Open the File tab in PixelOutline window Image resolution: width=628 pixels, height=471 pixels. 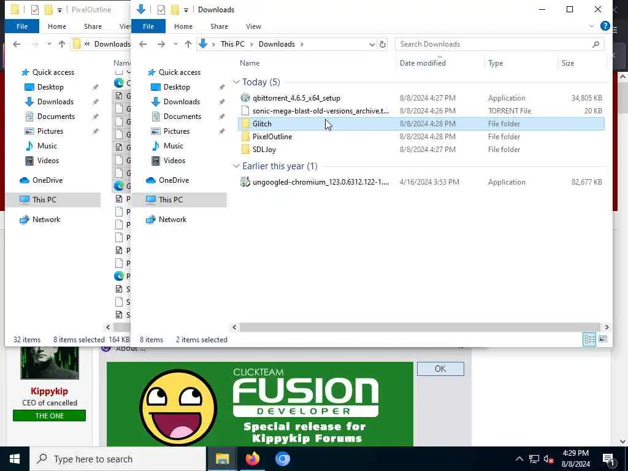(x=22, y=26)
